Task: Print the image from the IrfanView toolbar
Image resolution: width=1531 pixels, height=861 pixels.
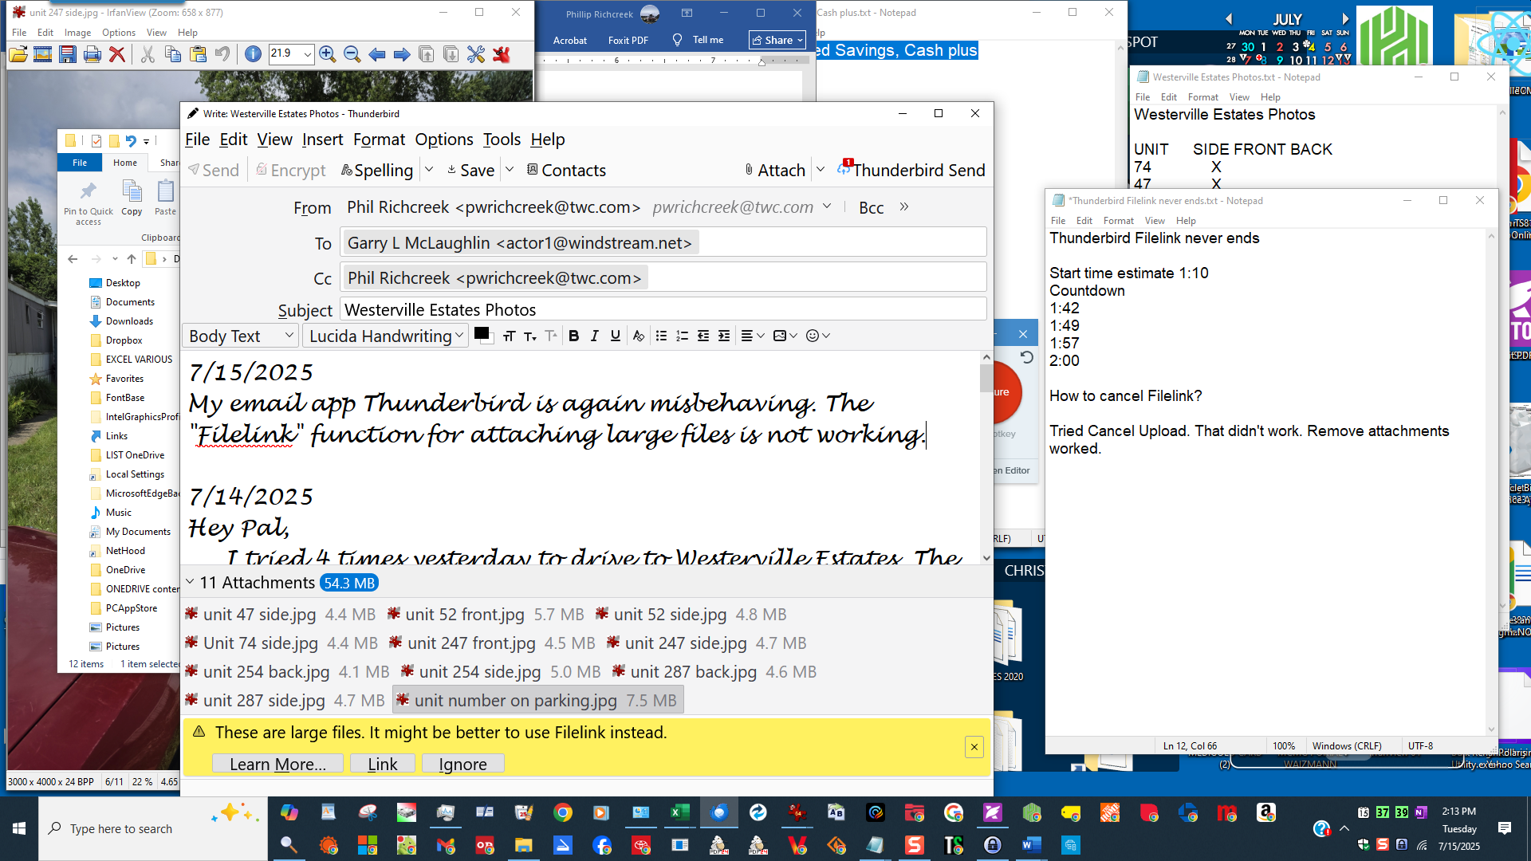Action: (92, 54)
